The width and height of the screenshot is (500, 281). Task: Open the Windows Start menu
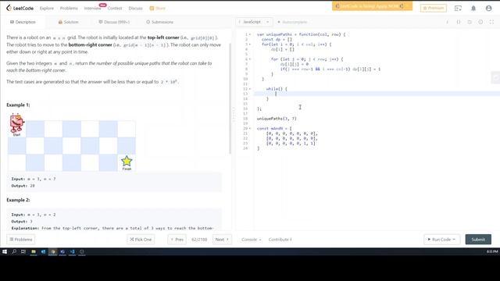(5, 251)
